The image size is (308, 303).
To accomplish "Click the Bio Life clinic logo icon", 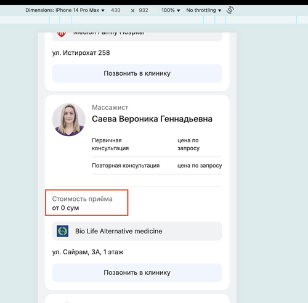I will click(63, 231).
